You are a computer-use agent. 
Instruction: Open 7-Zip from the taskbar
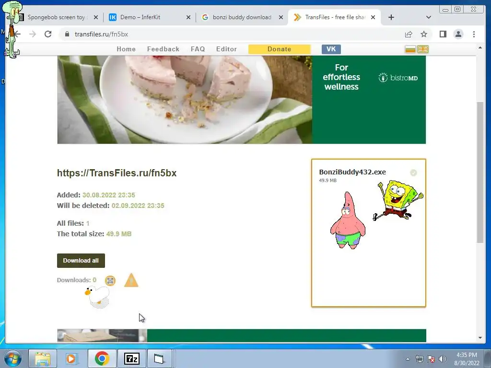point(131,358)
